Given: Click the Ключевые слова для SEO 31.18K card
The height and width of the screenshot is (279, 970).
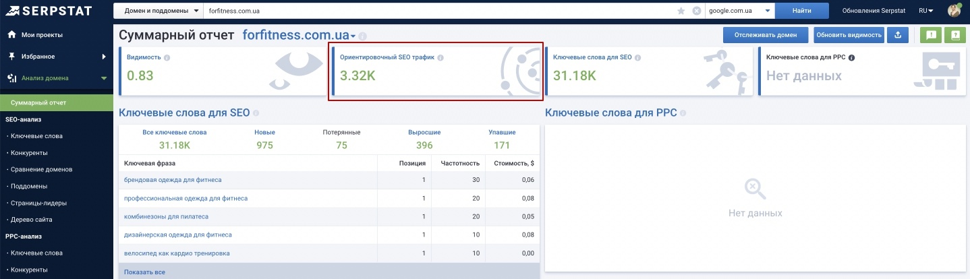Looking at the screenshot, I should click(649, 71).
